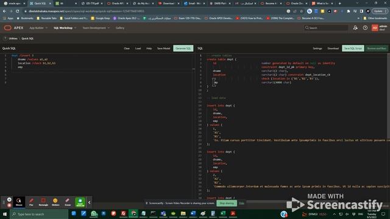This screenshot has width=390, height=219.
Task: Switch to the Email tab
Action: (194, 4)
